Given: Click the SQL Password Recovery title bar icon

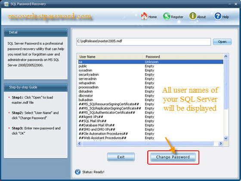Looking at the screenshot, I should (6, 4).
